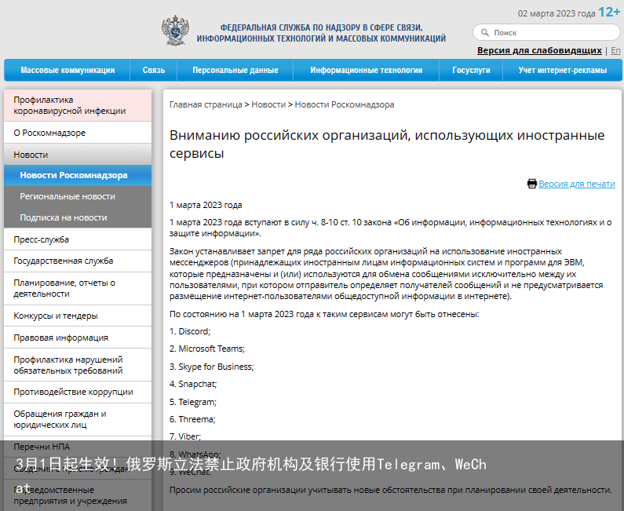Open Версия для слабовидящих link

pyautogui.click(x=539, y=50)
